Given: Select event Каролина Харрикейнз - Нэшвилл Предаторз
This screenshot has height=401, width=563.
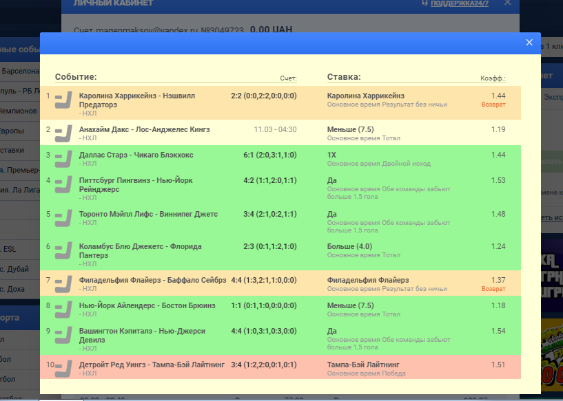Looking at the screenshot, I should 137,100.
